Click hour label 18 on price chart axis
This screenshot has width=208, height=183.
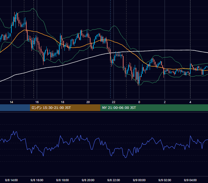pos(62,102)
